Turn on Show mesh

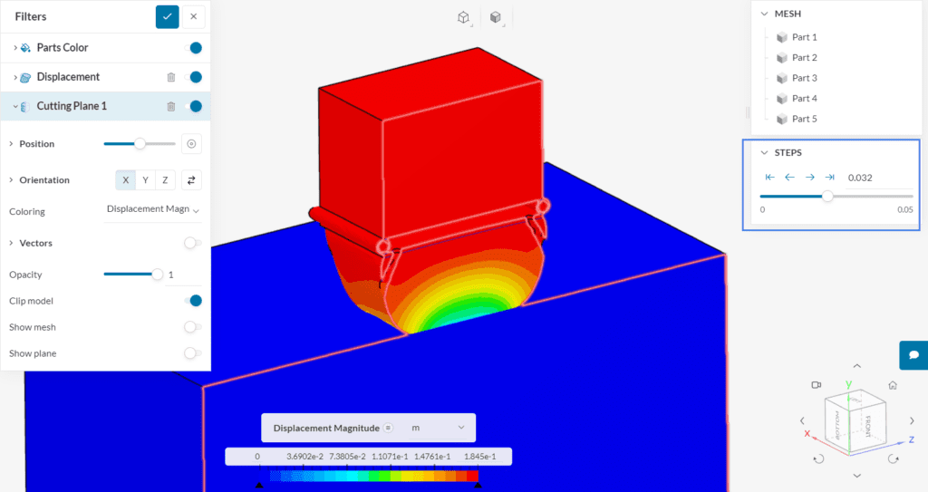tap(192, 327)
